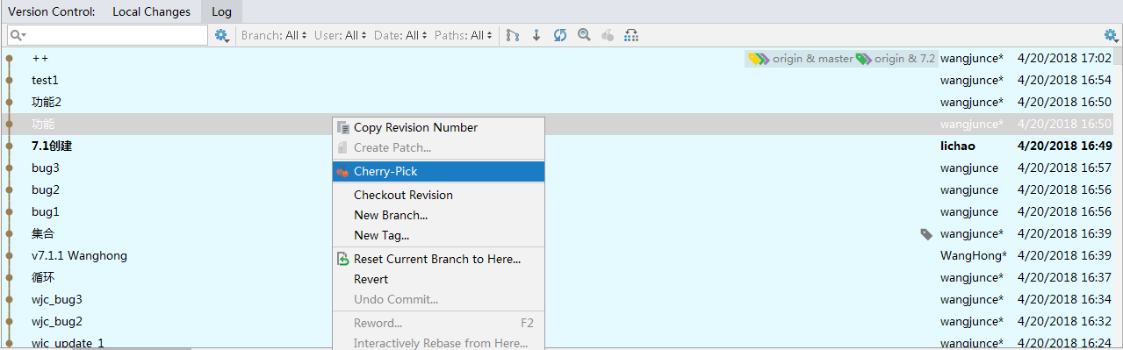This screenshot has width=1123, height=350.
Task: Open the Date: All filter dropdown
Action: point(400,35)
